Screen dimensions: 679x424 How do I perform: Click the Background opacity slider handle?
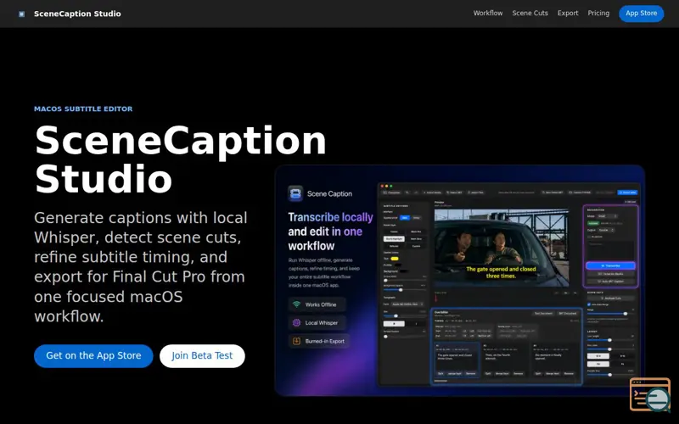[x=401, y=290]
